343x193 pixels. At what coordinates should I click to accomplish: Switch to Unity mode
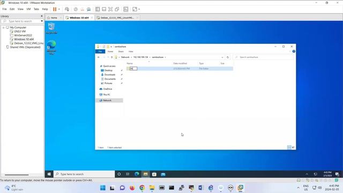(117, 9)
